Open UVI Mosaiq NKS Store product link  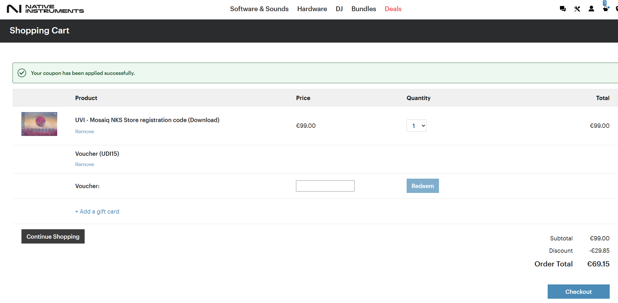click(x=147, y=120)
